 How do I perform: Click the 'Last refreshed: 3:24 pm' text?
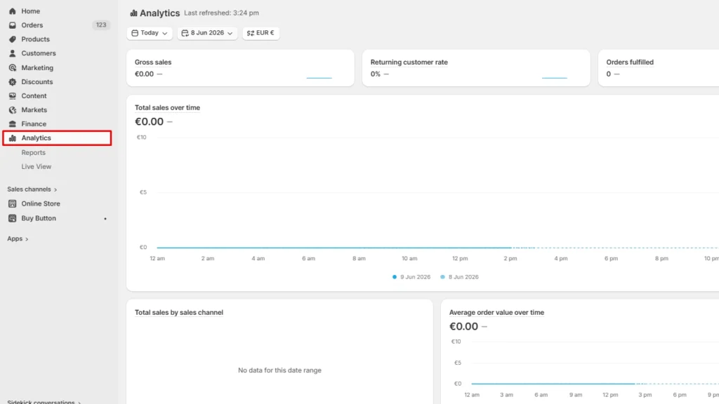pyautogui.click(x=221, y=13)
